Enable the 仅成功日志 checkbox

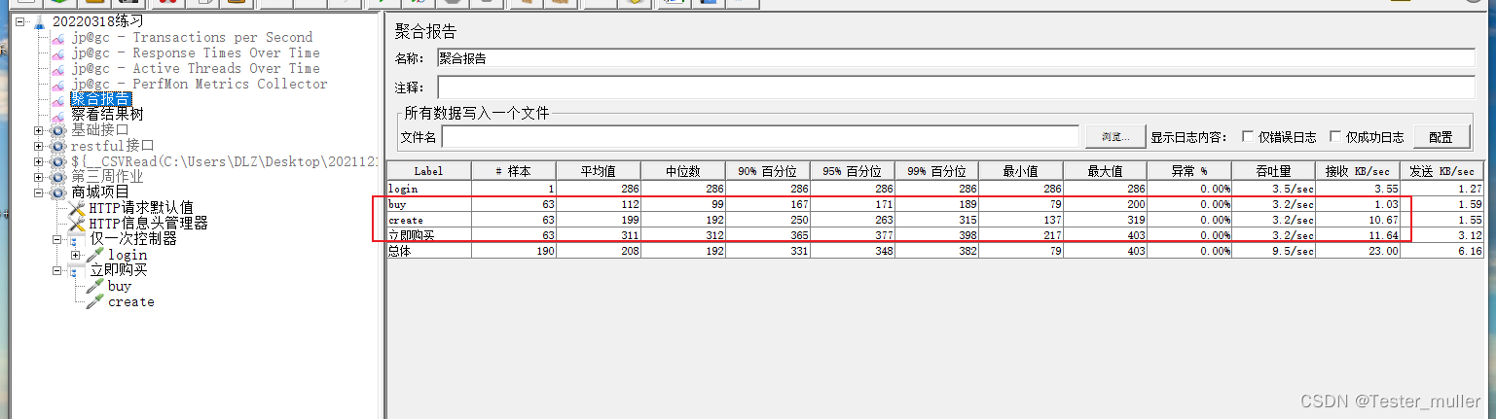tap(1335, 137)
